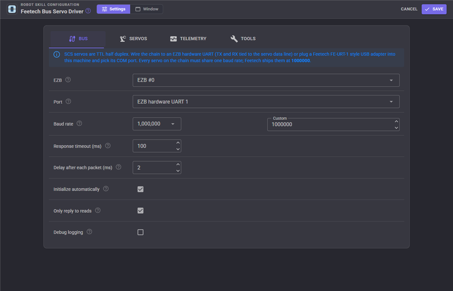Click the Feetech skill logo icon
Screen dimensions: 453x291
[12, 9]
